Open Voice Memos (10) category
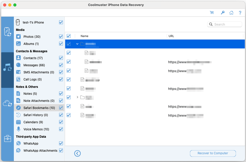 (39, 129)
